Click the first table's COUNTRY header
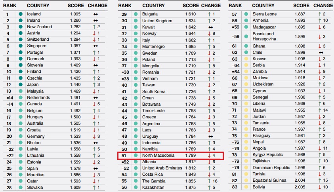The width and height of the screenshot is (334, 192). [x=38, y=6]
